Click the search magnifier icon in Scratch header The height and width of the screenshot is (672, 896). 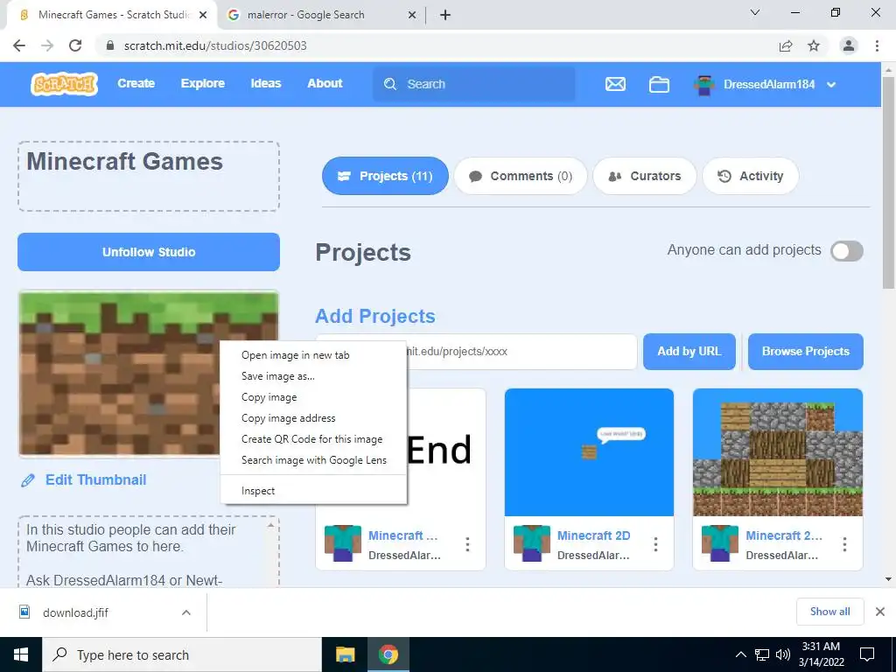pyautogui.click(x=390, y=84)
